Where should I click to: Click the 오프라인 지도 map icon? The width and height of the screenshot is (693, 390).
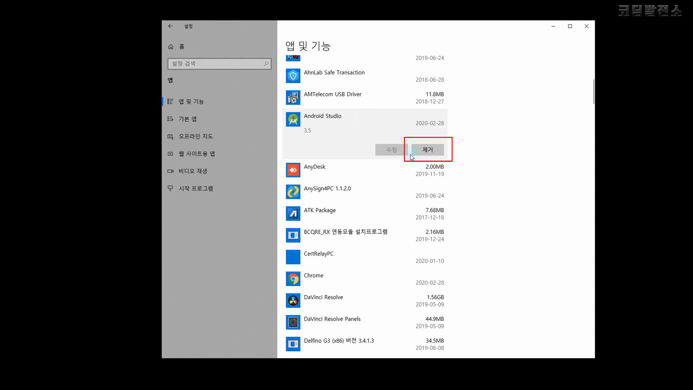click(x=170, y=136)
